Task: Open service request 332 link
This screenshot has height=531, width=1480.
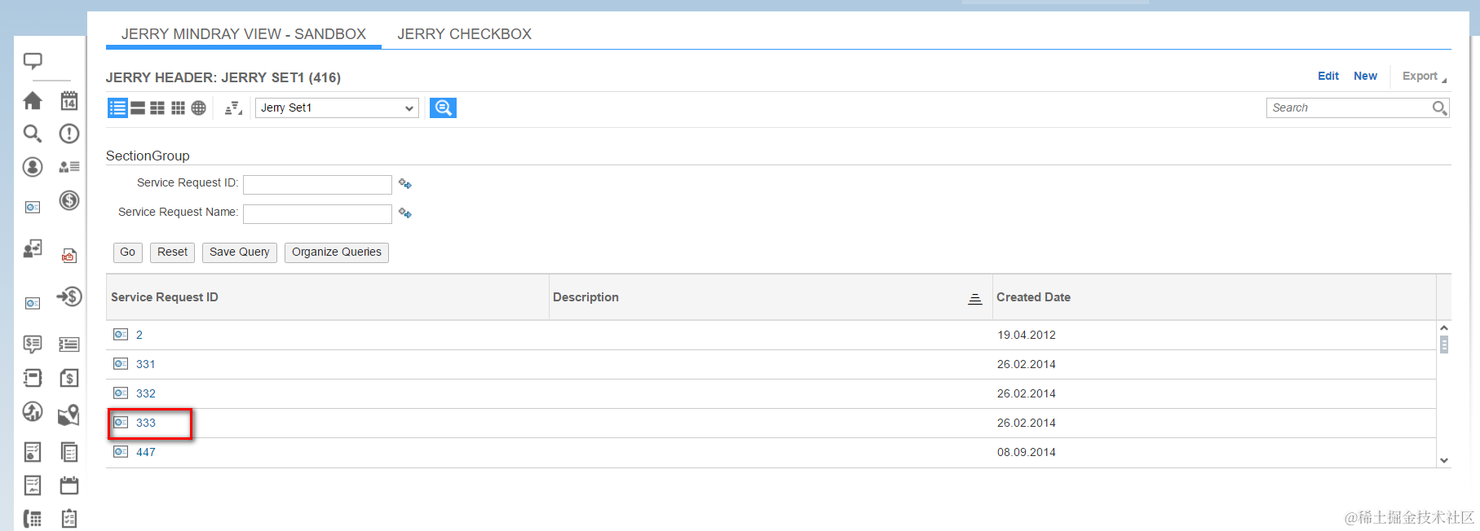Action: [146, 393]
